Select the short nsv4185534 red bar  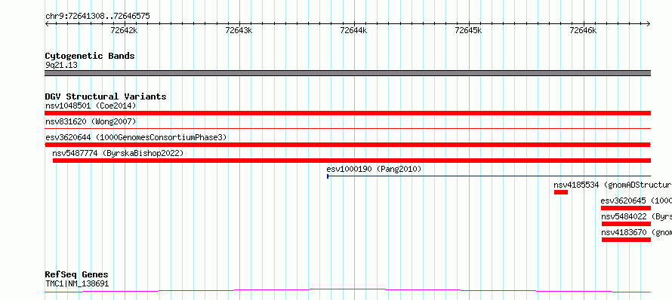coord(560,192)
